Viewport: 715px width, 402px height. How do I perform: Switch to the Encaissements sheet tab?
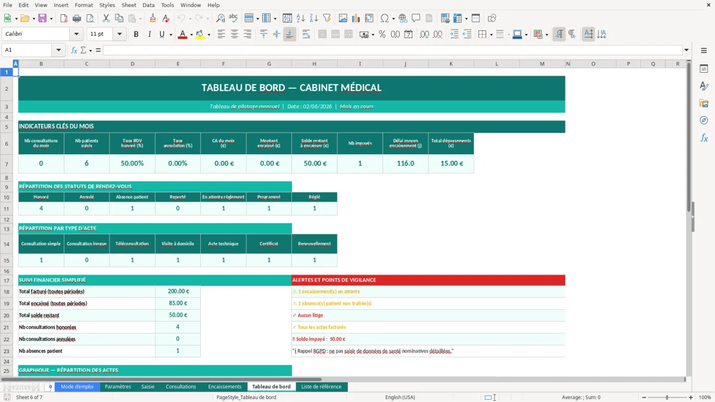225,387
